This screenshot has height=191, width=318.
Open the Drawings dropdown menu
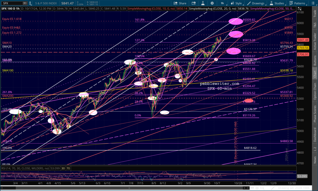pos(256,3)
